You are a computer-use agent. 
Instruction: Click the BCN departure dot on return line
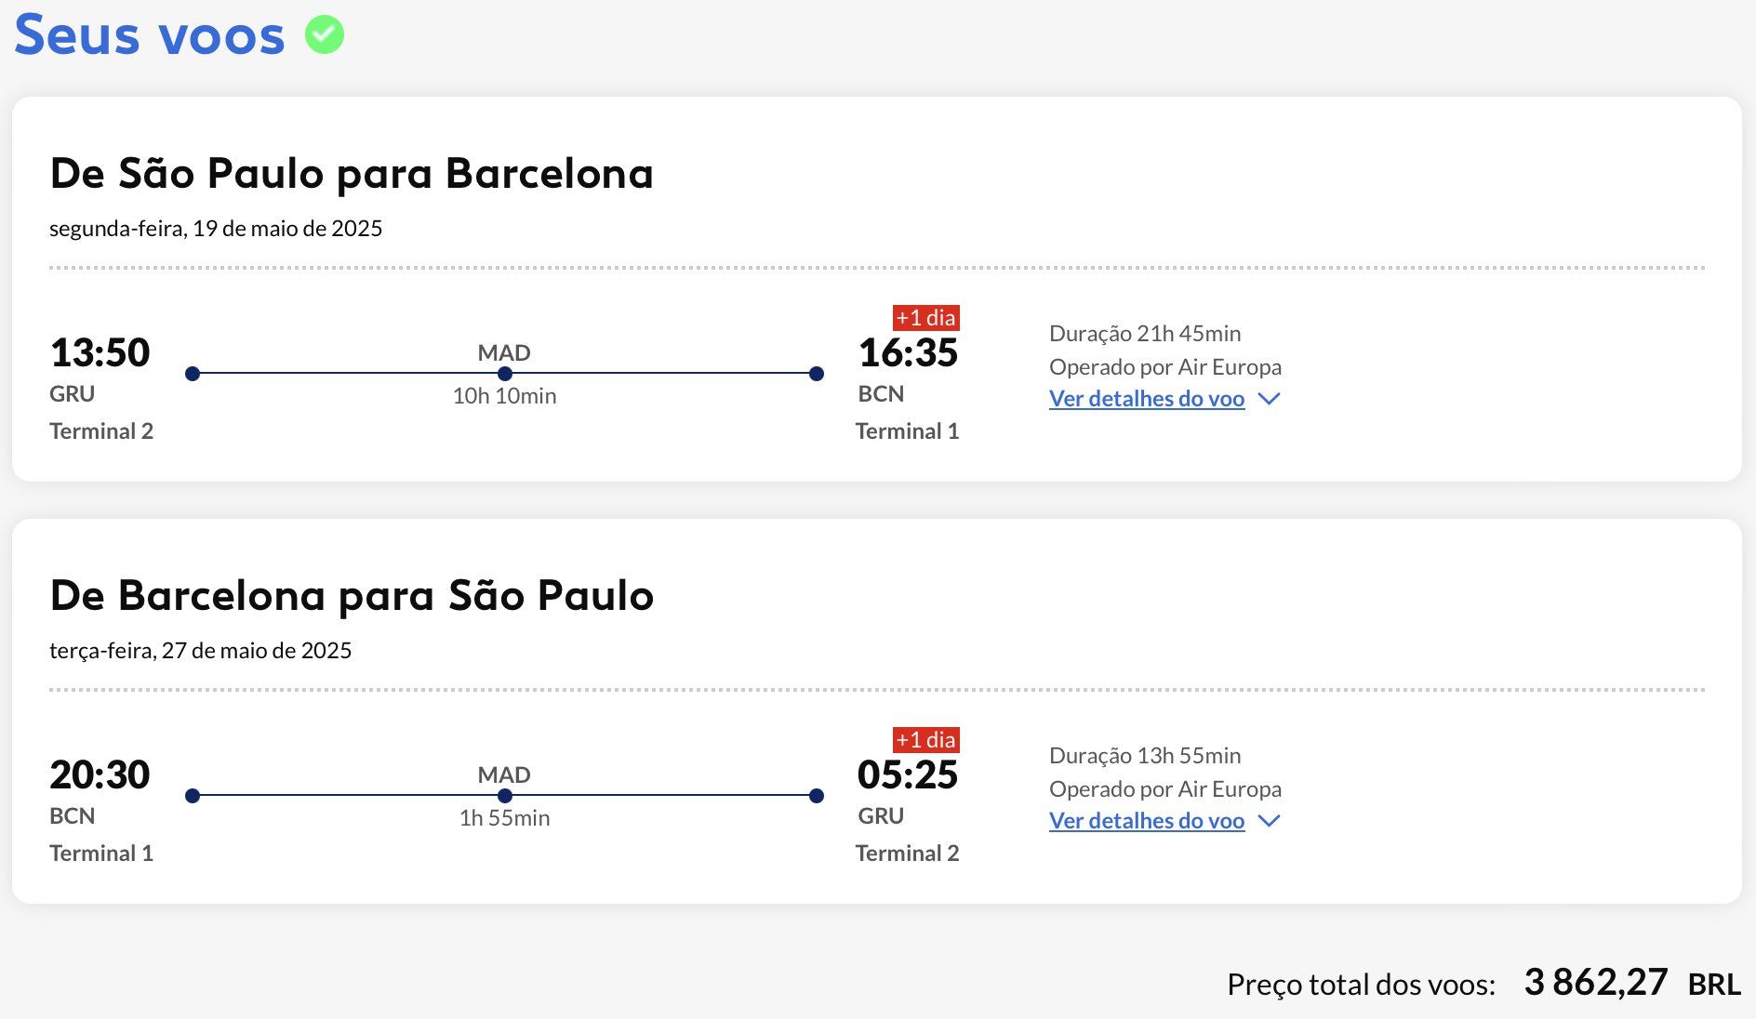point(193,796)
